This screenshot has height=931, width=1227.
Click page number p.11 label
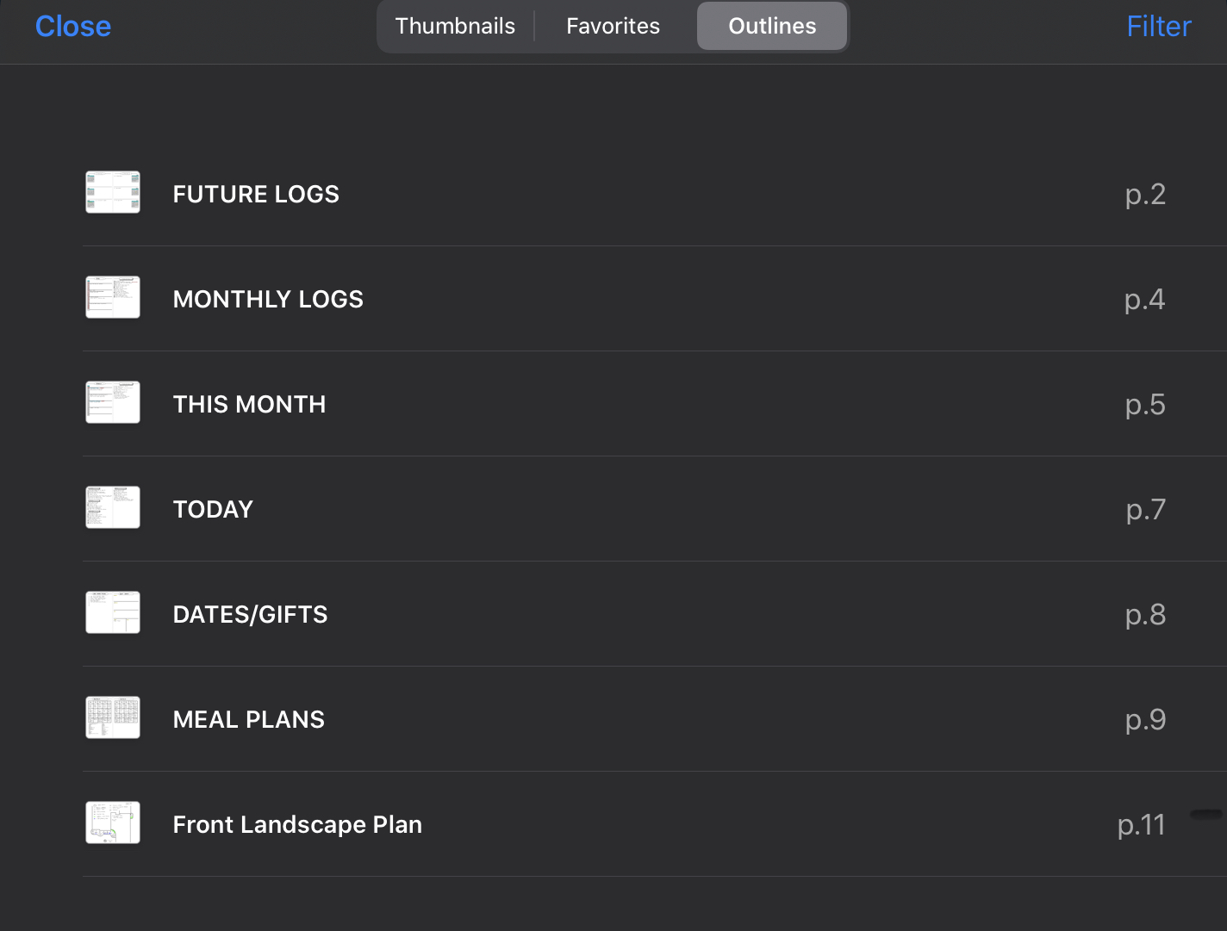1141,825
